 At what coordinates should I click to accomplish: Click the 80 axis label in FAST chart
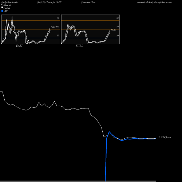(58, 18)
